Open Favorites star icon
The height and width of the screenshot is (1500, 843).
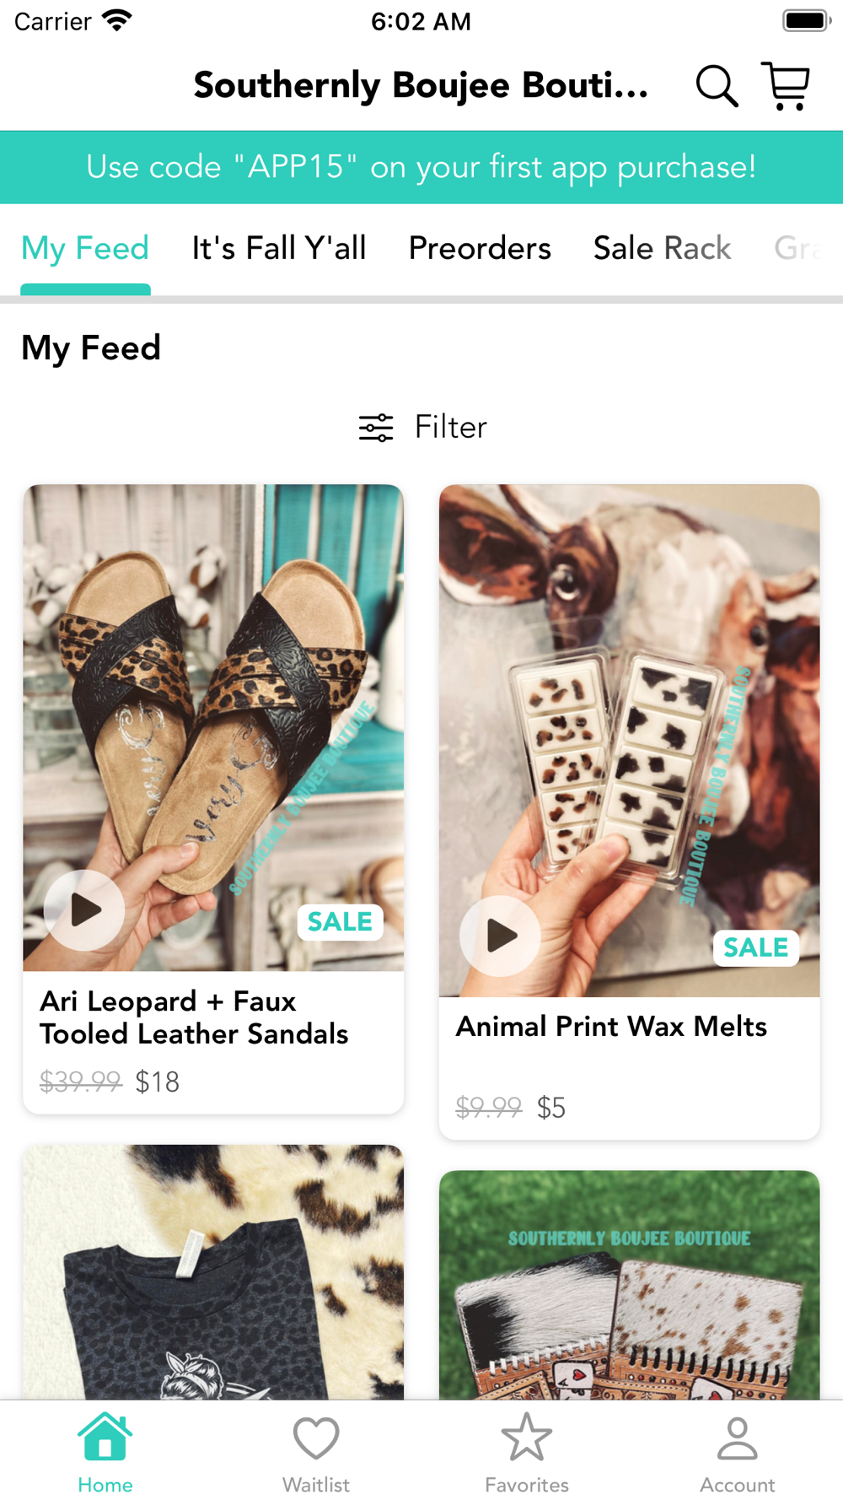coord(527,1438)
